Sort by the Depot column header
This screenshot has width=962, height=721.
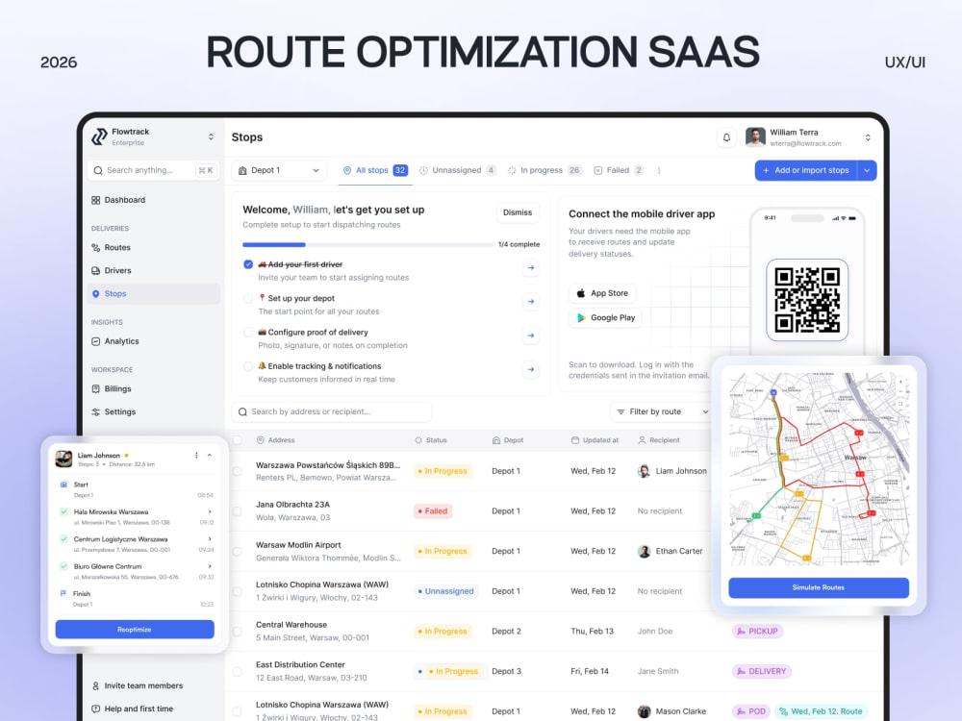(507, 440)
